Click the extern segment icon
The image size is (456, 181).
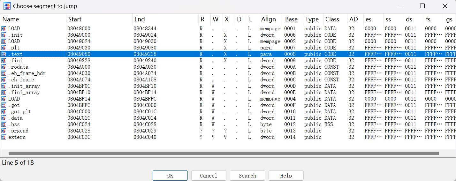click(x=4, y=137)
